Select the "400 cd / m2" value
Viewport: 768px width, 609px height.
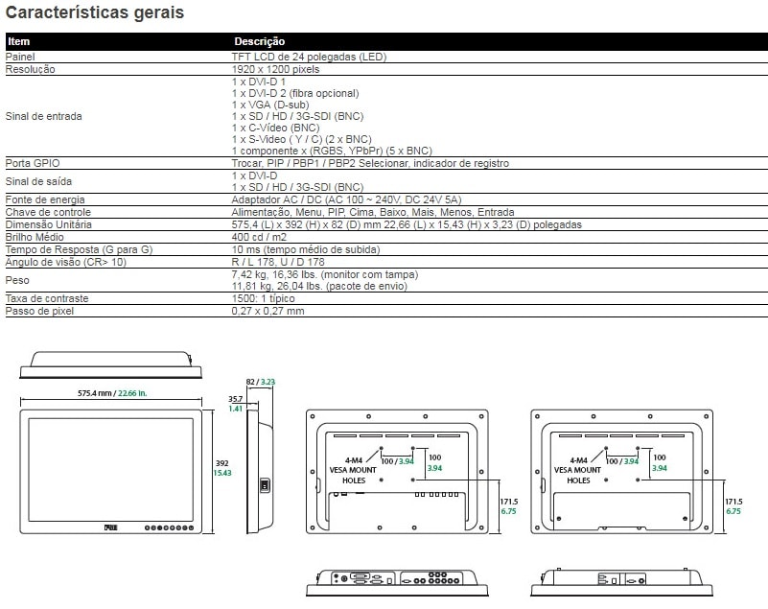coord(259,237)
